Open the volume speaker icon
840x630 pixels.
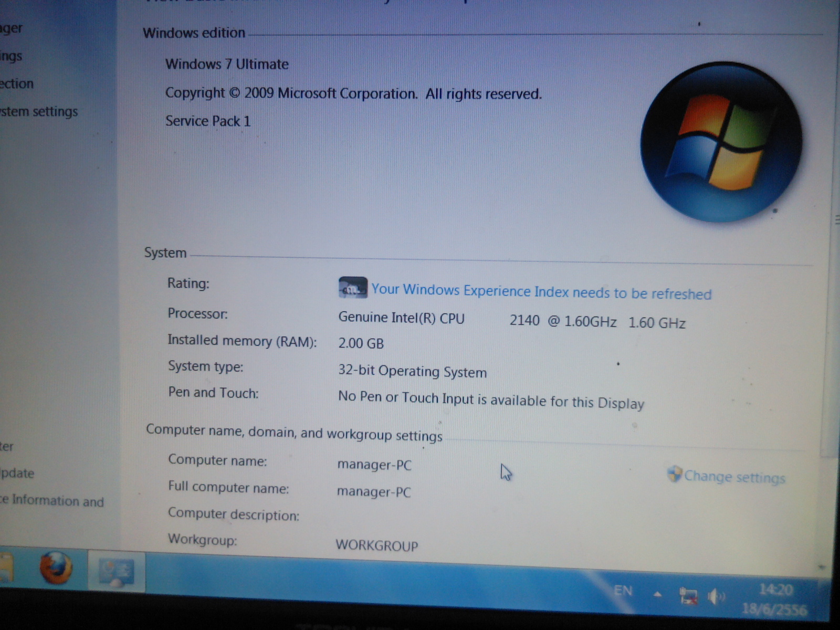[x=716, y=596]
